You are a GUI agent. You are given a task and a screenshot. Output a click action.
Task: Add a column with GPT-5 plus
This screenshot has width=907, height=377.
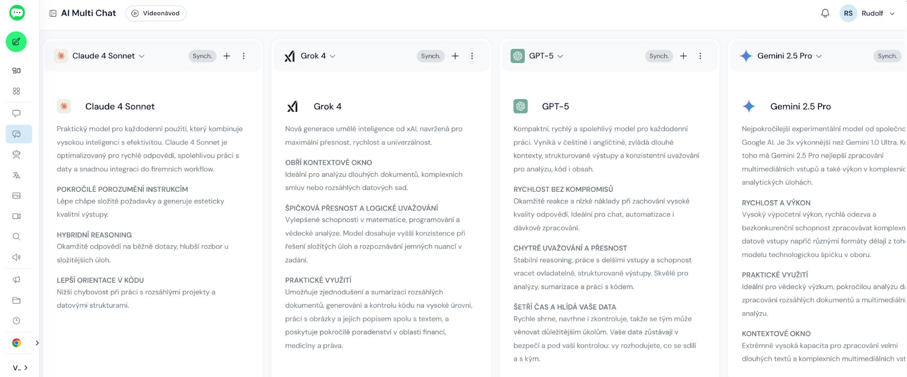[x=683, y=56]
